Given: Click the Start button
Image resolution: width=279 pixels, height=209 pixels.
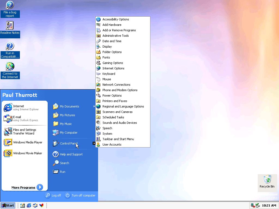Looking at the screenshot, I should coord(8,205).
